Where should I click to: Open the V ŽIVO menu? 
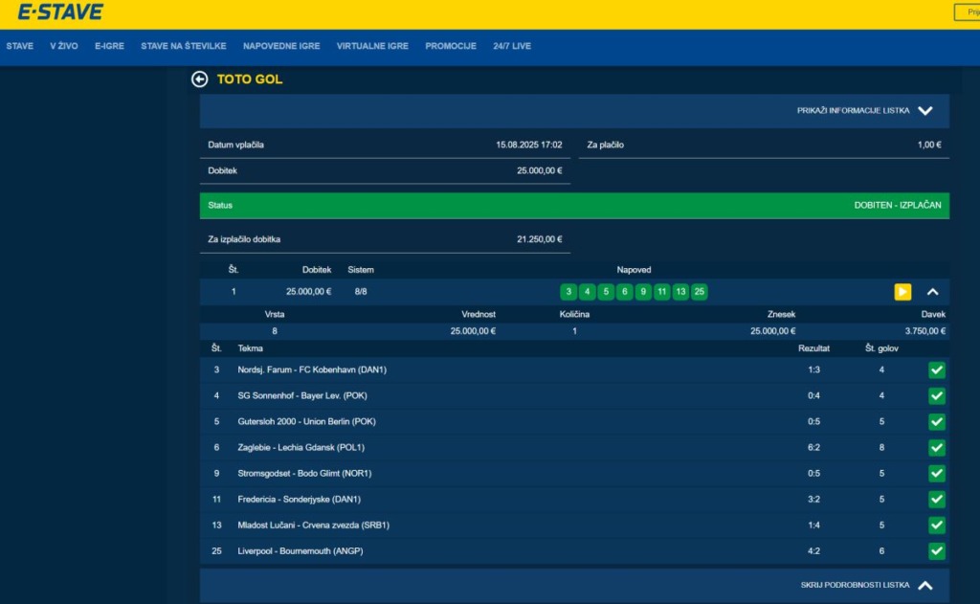64,46
